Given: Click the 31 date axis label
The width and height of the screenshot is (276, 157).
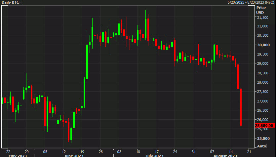Looking at the screenshot, I should point(194,152).
